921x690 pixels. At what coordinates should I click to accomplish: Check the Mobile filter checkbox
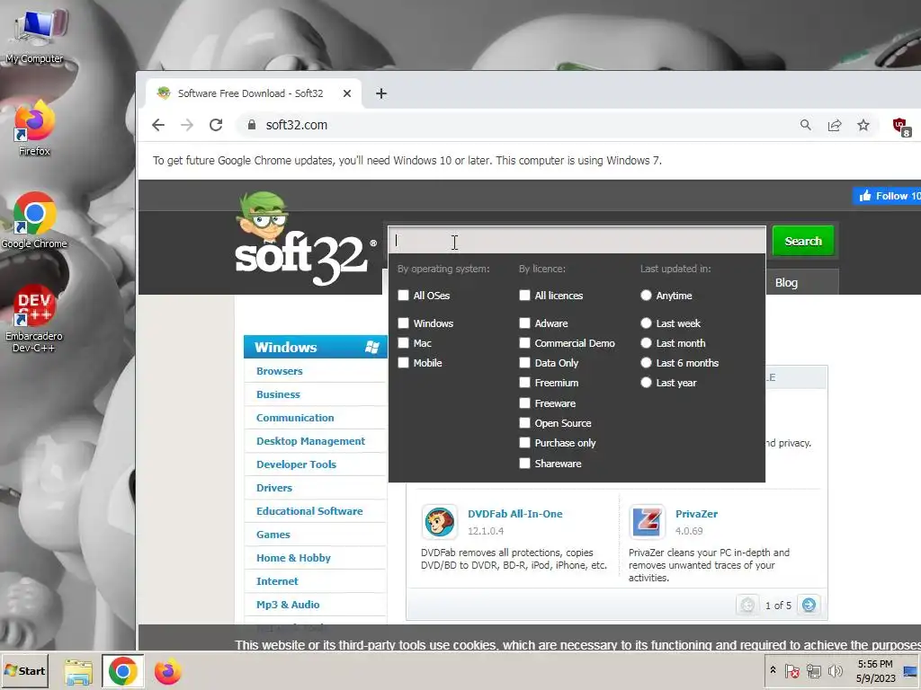pos(403,363)
